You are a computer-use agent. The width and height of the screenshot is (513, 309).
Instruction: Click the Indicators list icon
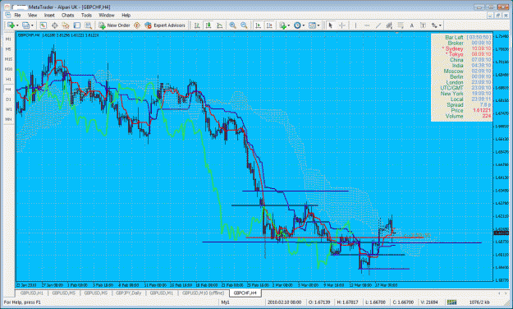[282, 25]
